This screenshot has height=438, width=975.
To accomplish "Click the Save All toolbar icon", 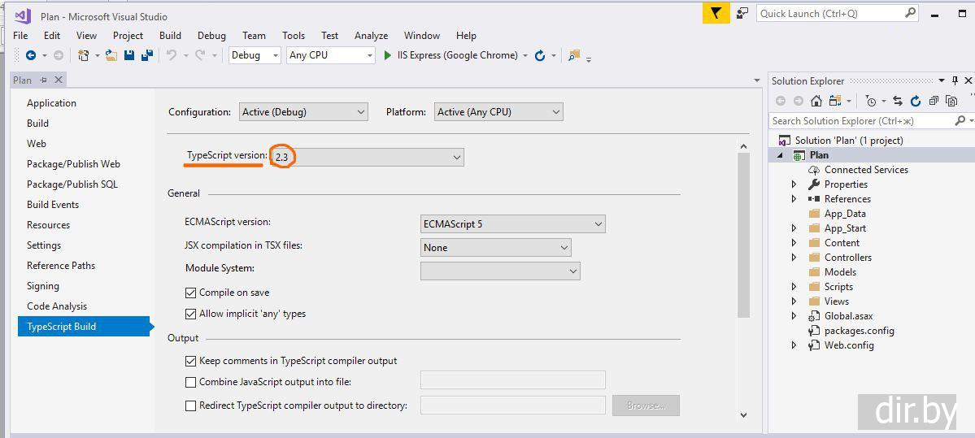I will tap(147, 55).
